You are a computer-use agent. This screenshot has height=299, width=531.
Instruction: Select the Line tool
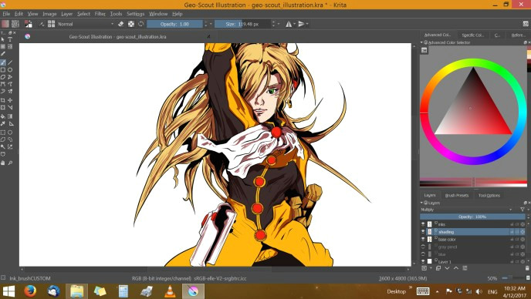(10, 62)
